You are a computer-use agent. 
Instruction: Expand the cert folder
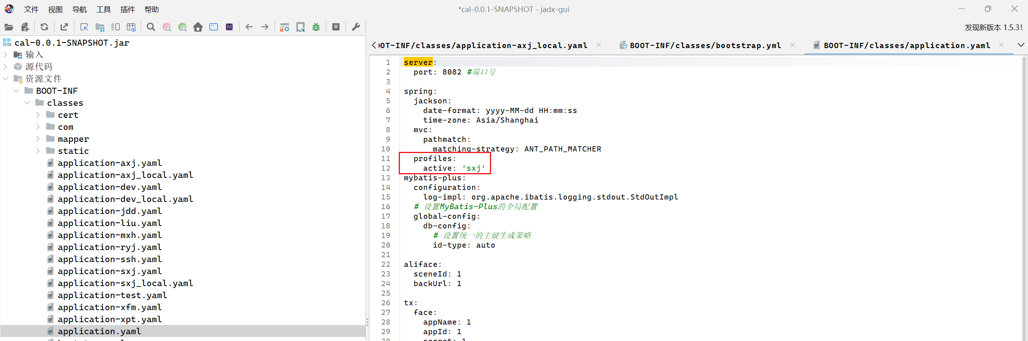point(38,115)
